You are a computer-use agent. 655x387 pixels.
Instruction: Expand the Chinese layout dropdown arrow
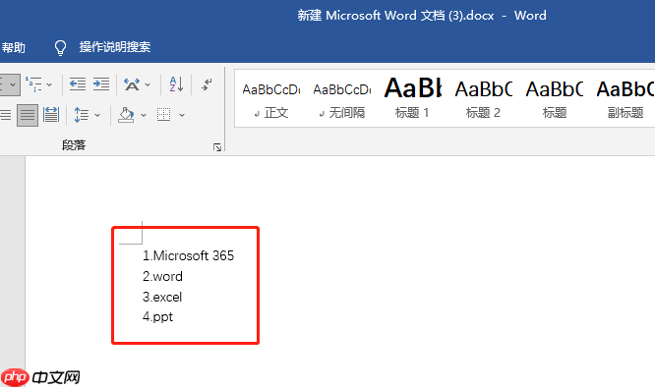(x=148, y=84)
